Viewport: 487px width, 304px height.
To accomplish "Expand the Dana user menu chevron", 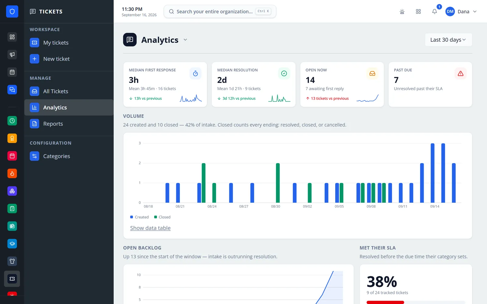I will 475,12.
